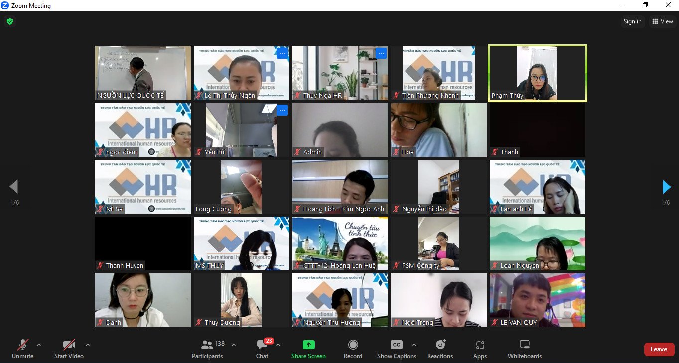This screenshot has height=363, width=679.
Task: Click the Nguyễn thị đào name label
Action: [424, 209]
